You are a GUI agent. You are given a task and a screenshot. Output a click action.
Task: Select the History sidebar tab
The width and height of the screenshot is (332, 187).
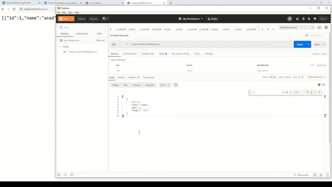click(x=64, y=34)
